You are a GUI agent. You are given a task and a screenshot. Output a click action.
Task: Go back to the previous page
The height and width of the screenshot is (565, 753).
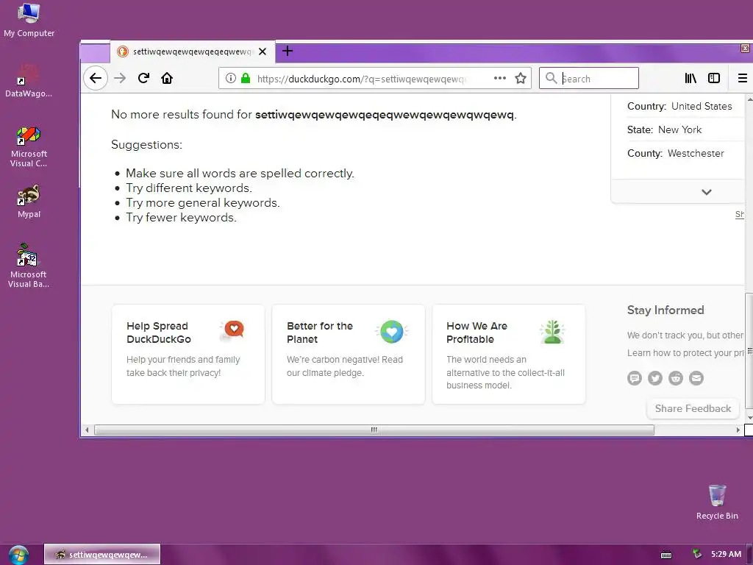point(96,78)
